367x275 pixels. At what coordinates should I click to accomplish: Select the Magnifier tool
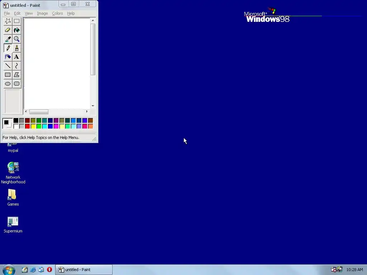[x=16, y=39]
